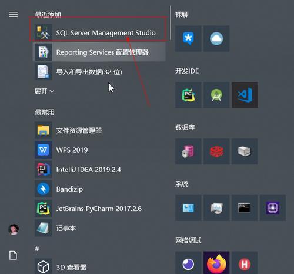This screenshot has height=274, width=294.
Task: Open the cloud app tile
Action: coord(216,39)
